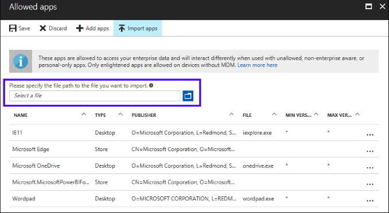Image resolution: width=389 pixels, height=213 pixels.
Task: Click the PUBLISHER column header
Action: (144, 115)
